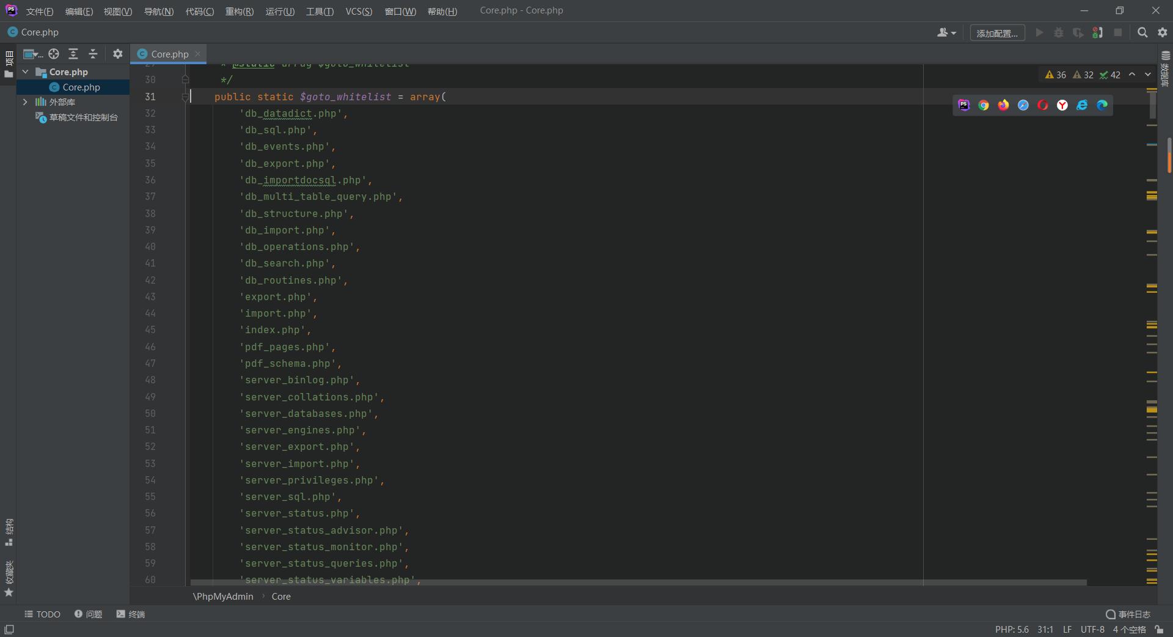Expand the 外部库 external libraries node
Image resolution: width=1173 pixels, height=637 pixels.
[25, 101]
